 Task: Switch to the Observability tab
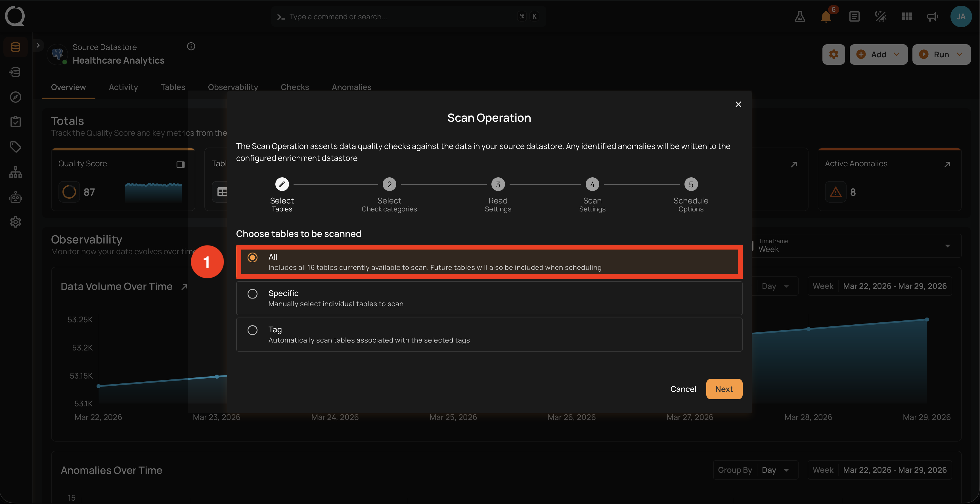233,87
